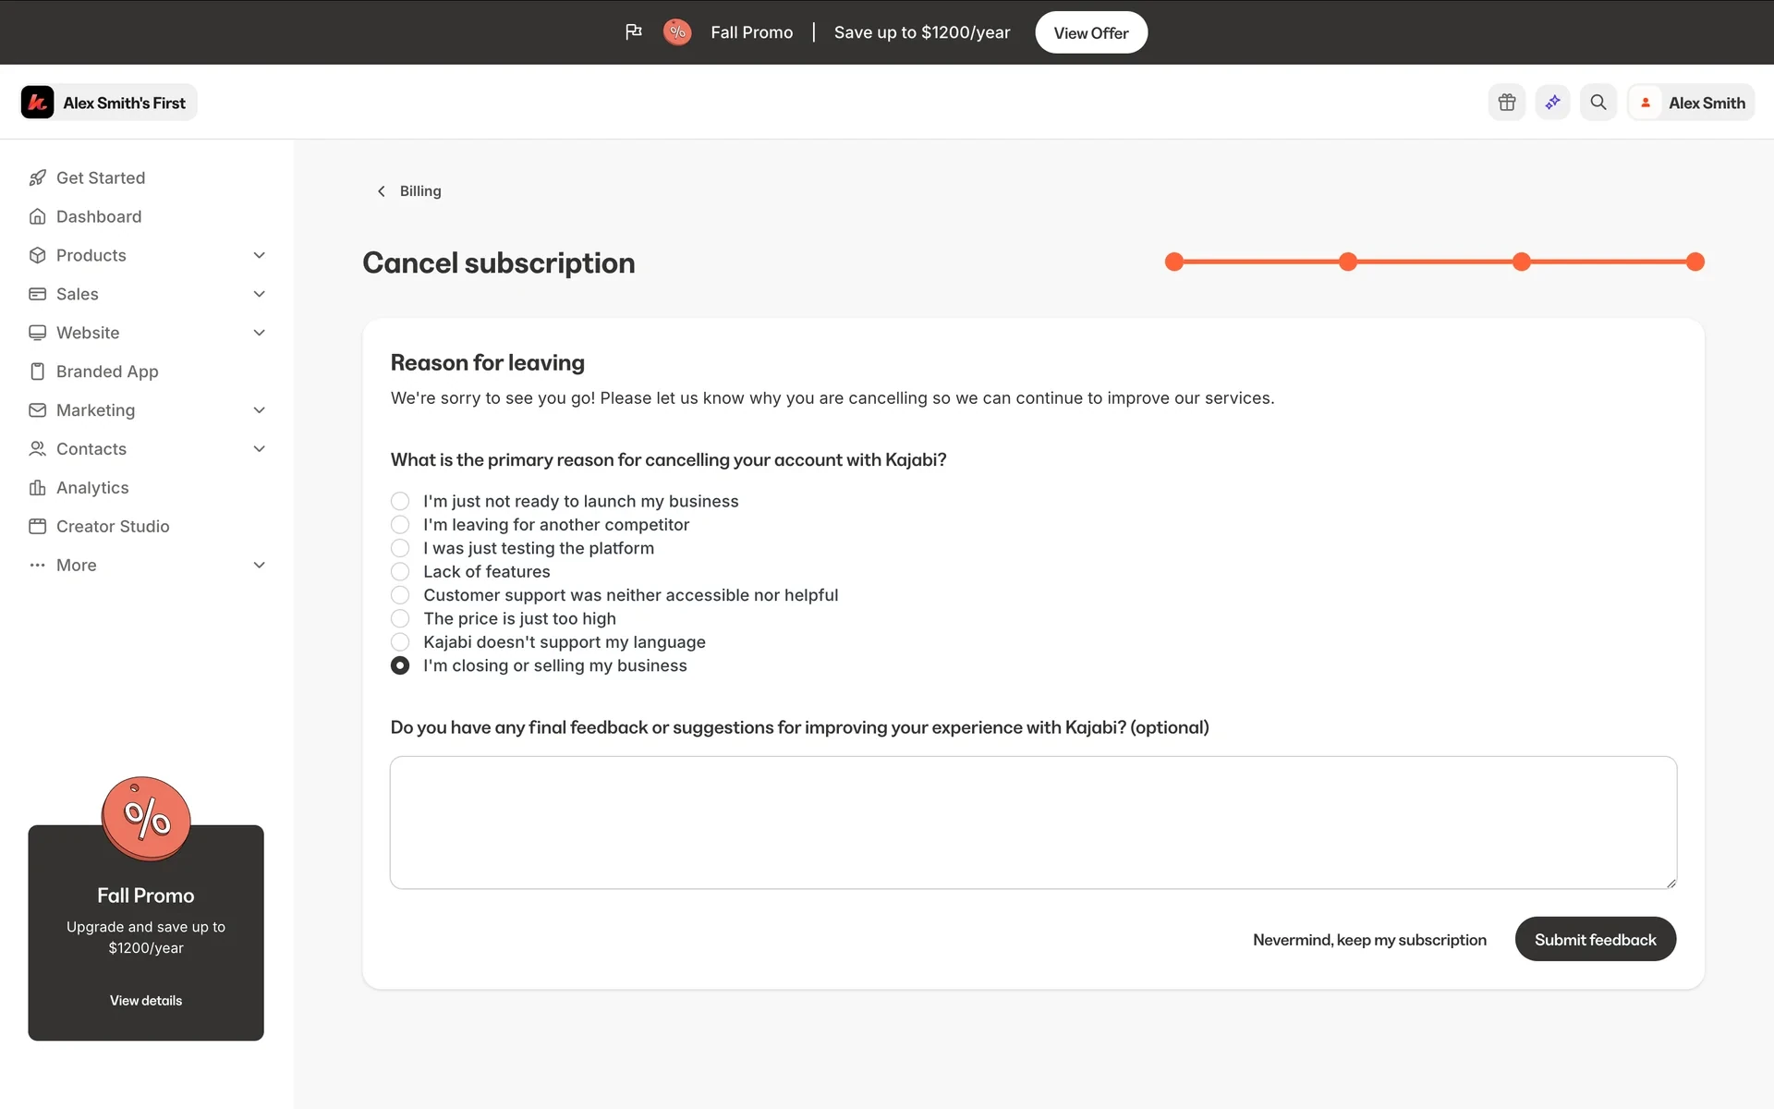Click the Kajabi logo icon
Screen dimensions: 1774x1109
(x=38, y=103)
